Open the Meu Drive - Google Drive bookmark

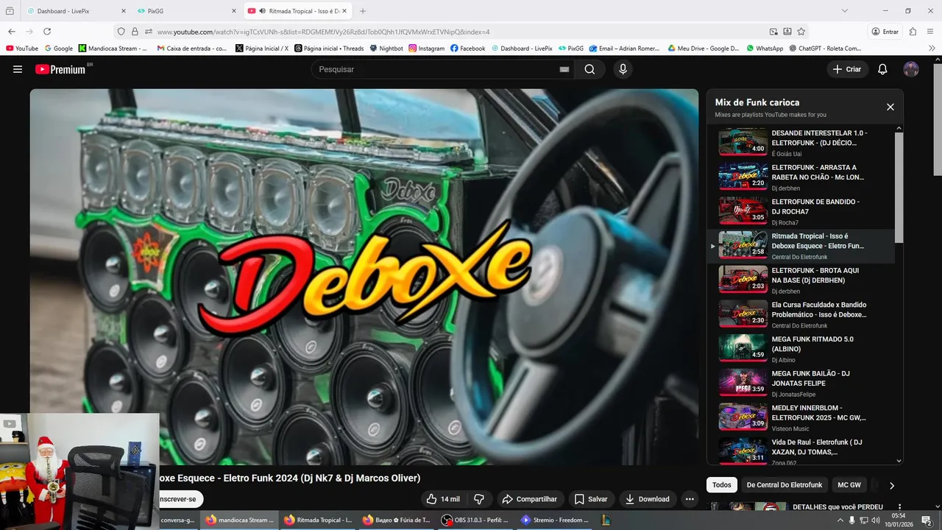[x=704, y=49]
